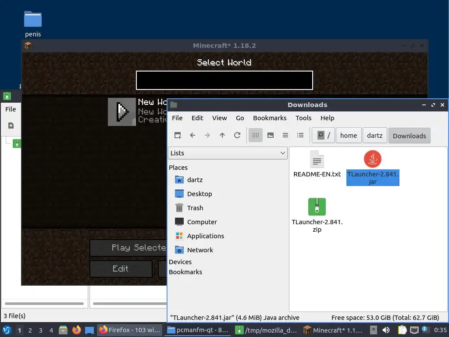This screenshot has width=449, height=337.
Task: Switch to detailed list view
Action: [300, 135]
